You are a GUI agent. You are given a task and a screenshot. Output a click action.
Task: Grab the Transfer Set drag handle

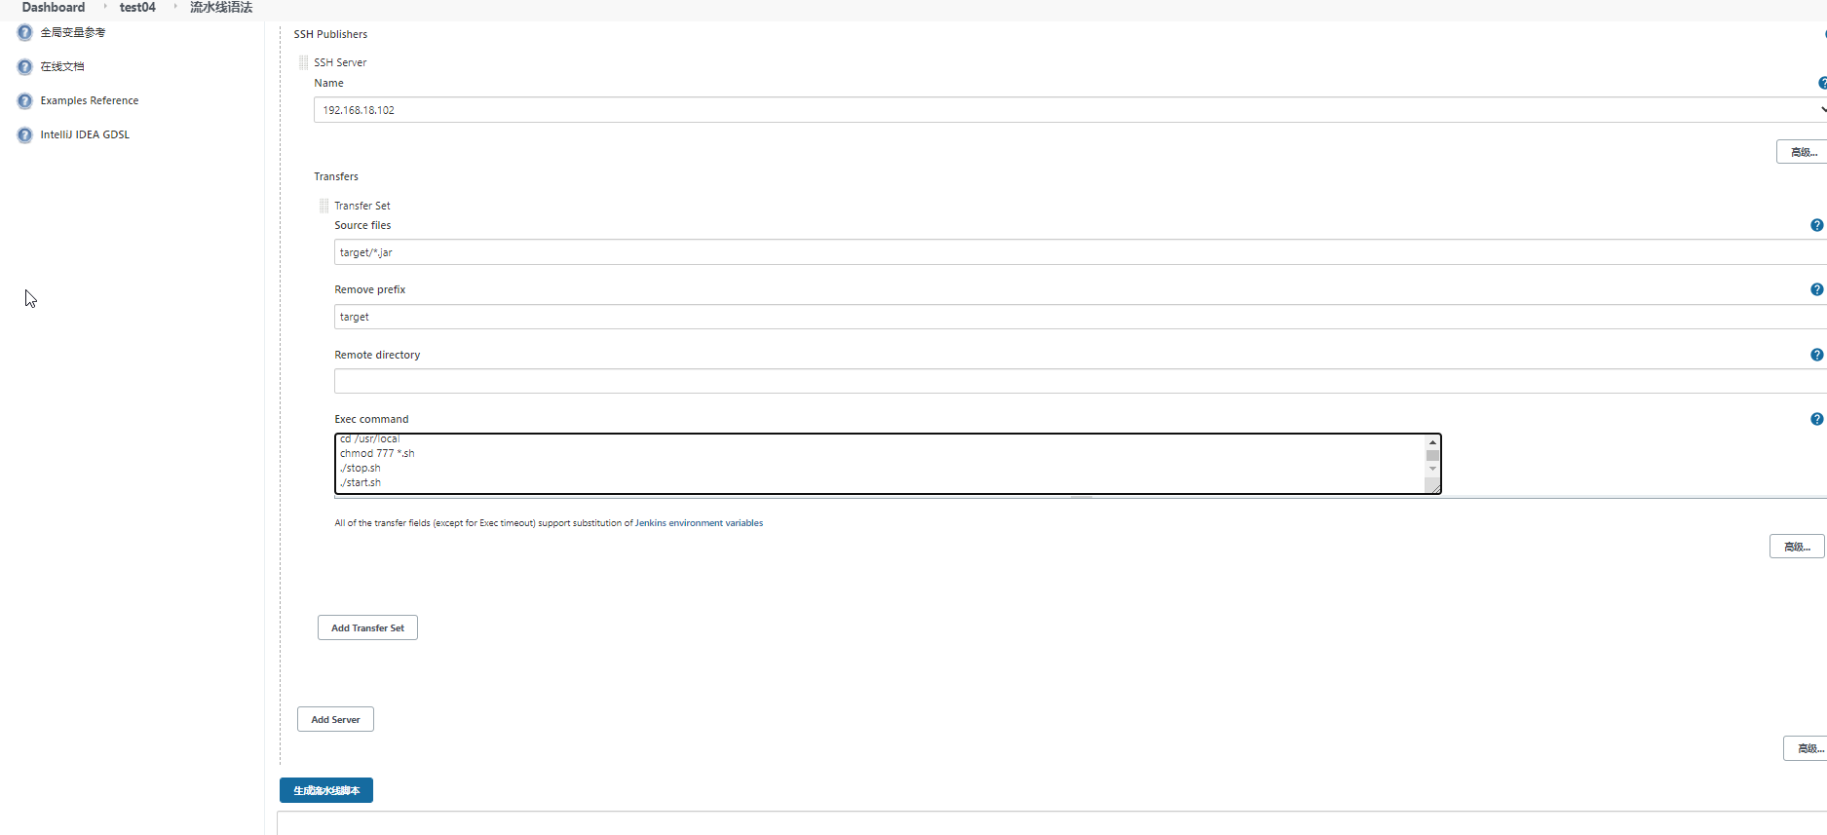(x=324, y=206)
